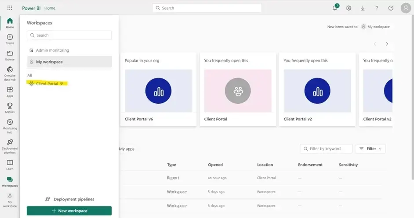This screenshot has height=218, width=414.
Task: Sort by the Endorsement column header
Action: (x=310, y=165)
